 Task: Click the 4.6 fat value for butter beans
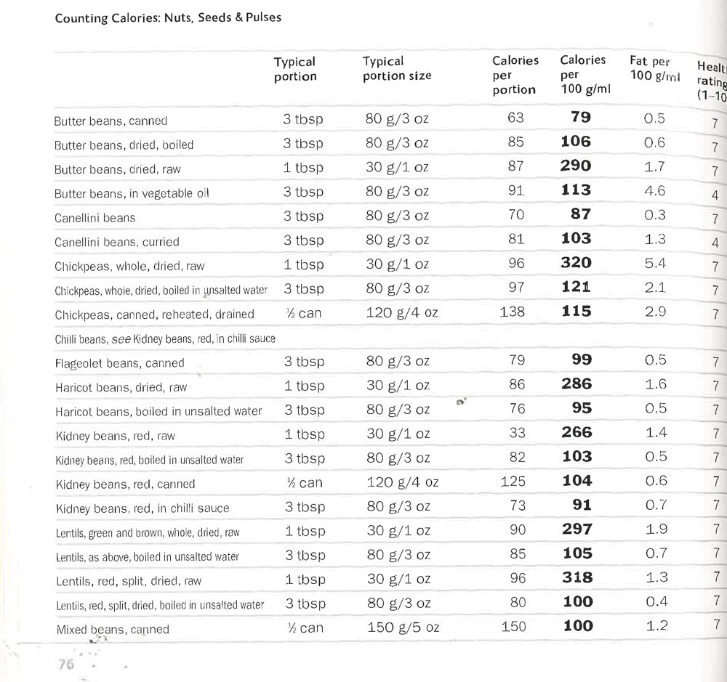click(655, 191)
